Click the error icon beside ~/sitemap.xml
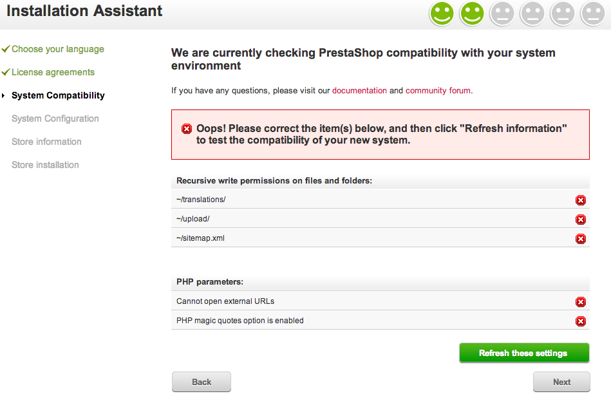This screenshot has width=611, height=405. (x=580, y=239)
